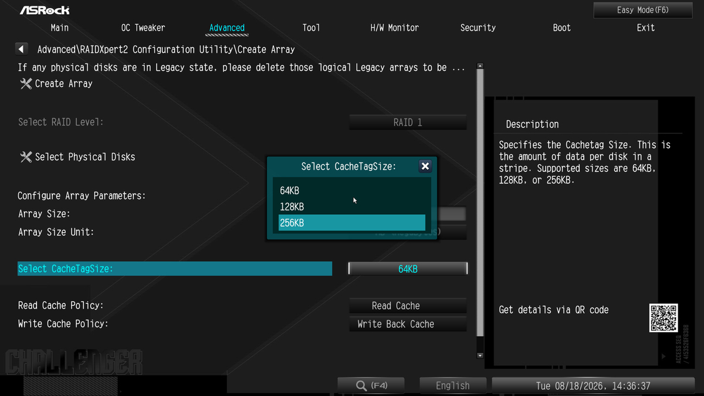Click the Select CacheTagSize popup title
Image resolution: width=704 pixels, height=396 pixels.
348,167
